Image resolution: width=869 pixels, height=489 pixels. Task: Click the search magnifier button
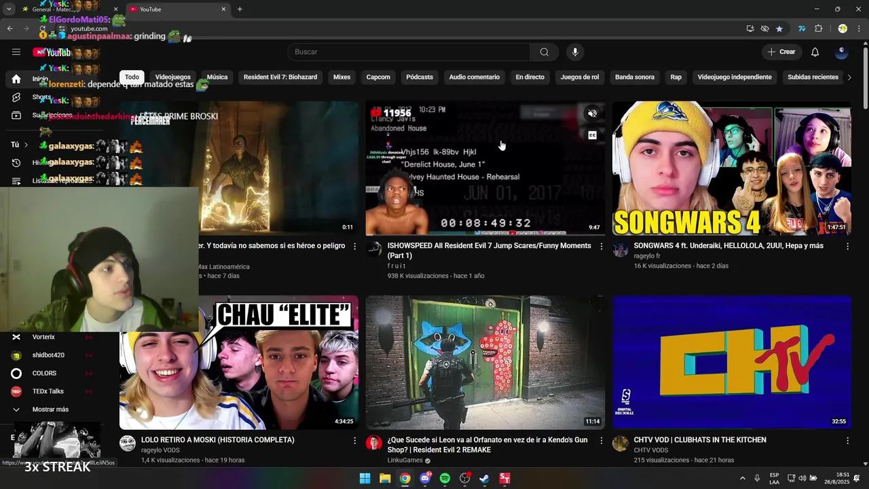point(544,52)
